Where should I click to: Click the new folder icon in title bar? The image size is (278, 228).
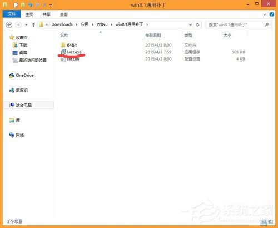pos(23,5)
